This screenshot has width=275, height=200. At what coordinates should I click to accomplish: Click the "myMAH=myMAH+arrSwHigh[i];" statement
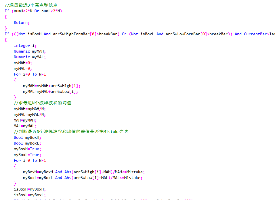[x=52, y=86]
